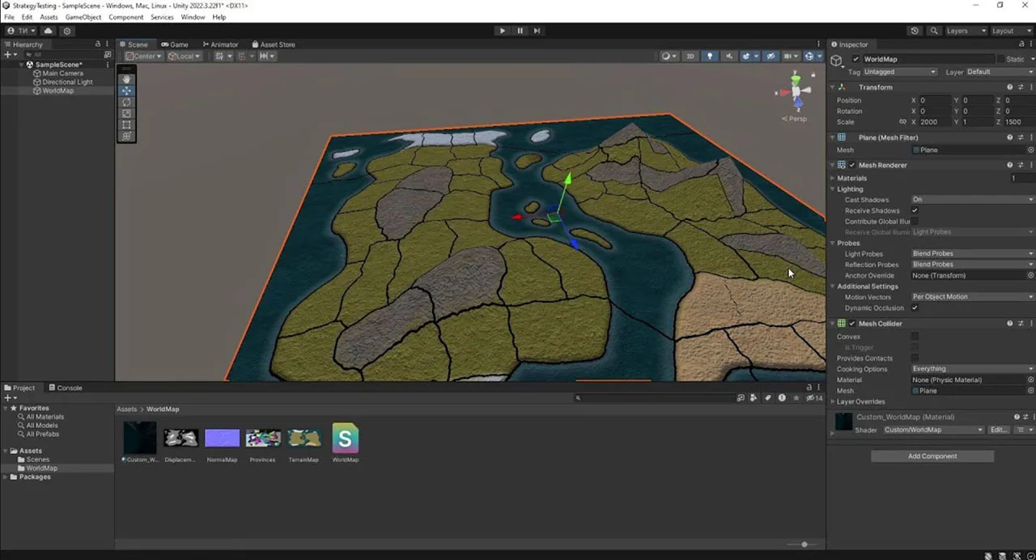This screenshot has width=1036, height=560.
Task: Select the Rotate tool in the scene overlay
Action: click(126, 102)
